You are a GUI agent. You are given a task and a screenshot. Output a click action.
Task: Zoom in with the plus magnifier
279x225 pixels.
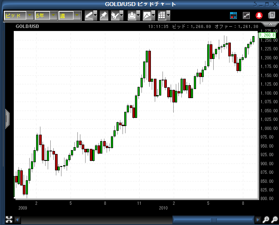[x=274, y=220]
